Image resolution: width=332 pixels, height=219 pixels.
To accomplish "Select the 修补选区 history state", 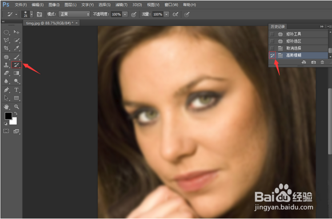I will [x=299, y=41].
